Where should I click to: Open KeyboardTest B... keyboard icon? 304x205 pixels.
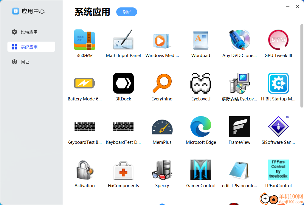point(85,127)
